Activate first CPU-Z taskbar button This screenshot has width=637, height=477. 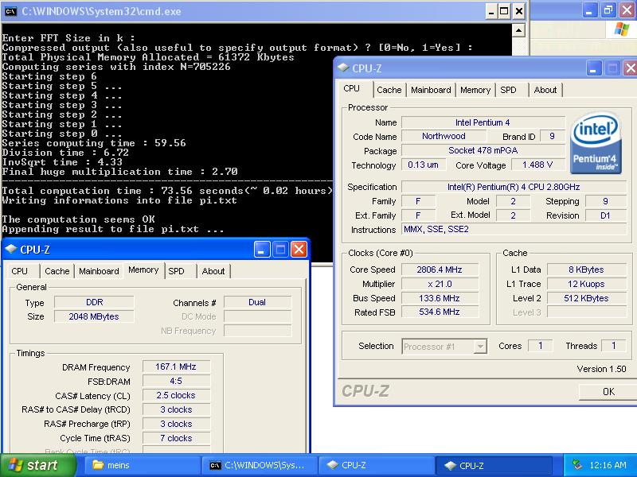[376, 465]
